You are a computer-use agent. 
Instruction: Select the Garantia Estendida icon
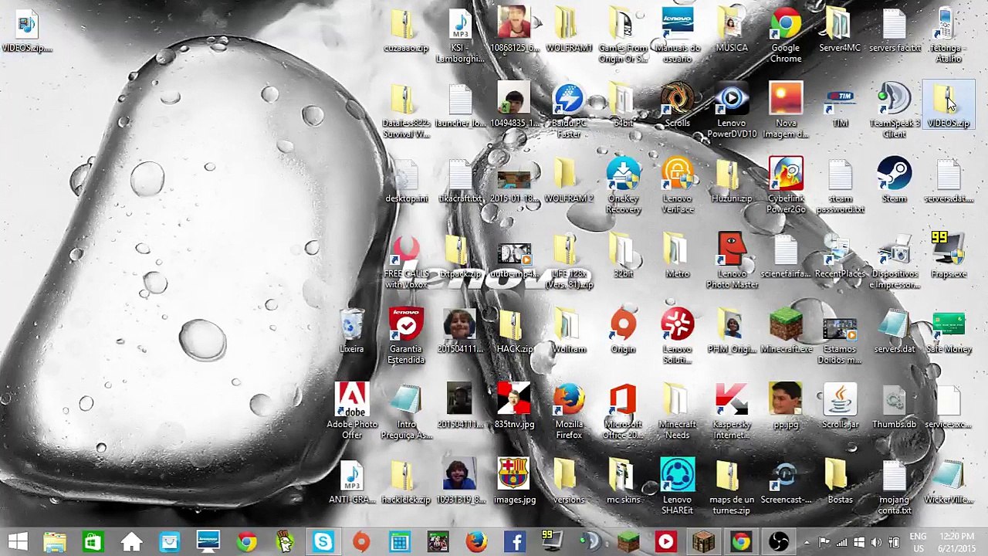(406, 336)
